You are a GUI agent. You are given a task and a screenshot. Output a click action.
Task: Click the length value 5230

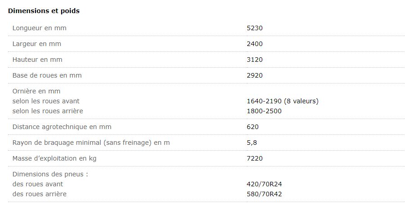point(255,28)
